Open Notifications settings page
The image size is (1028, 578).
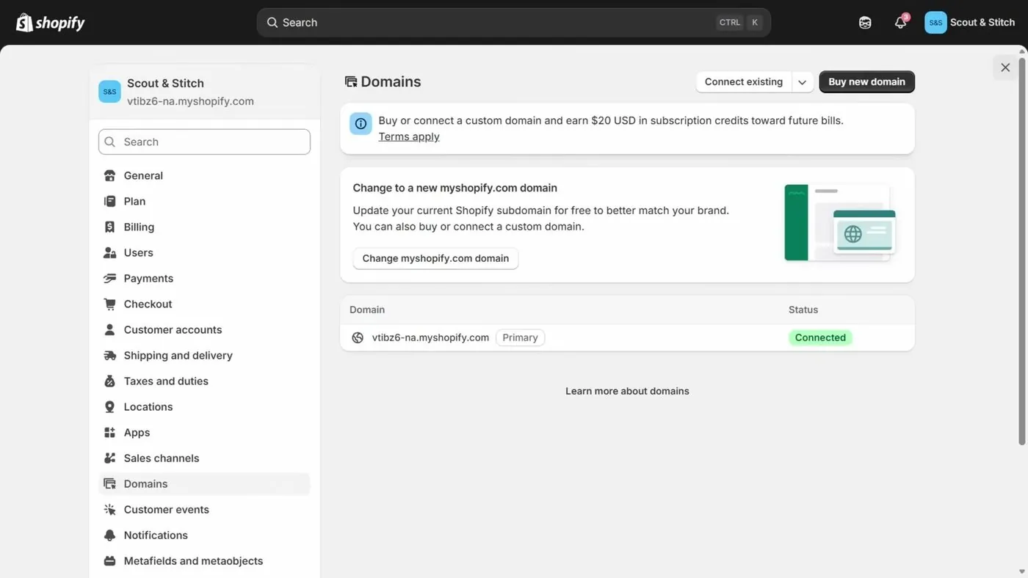pos(204,535)
